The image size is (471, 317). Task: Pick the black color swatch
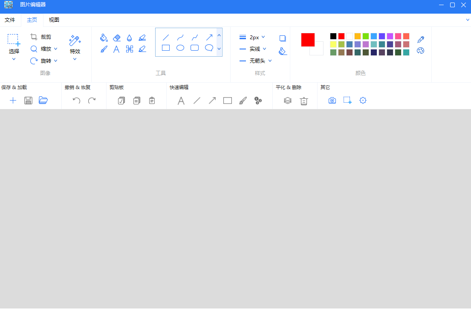[x=333, y=36]
